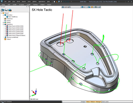
Task: Toggle the Manager button in status bar
Action: coord(98,102)
